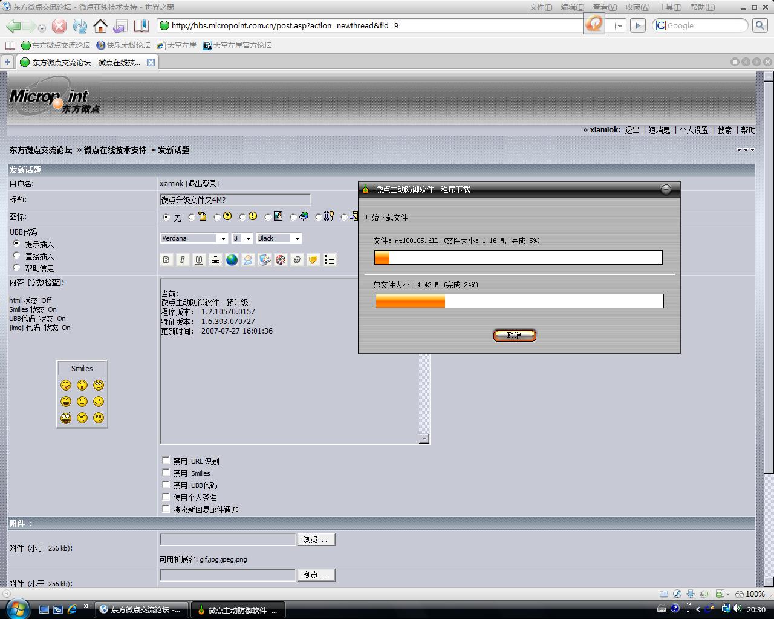The image size is (774, 619).
Task: Select the 直接插入 UBB mode
Action: coord(16,255)
